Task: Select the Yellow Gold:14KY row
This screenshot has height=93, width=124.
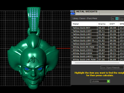Action: (98, 34)
